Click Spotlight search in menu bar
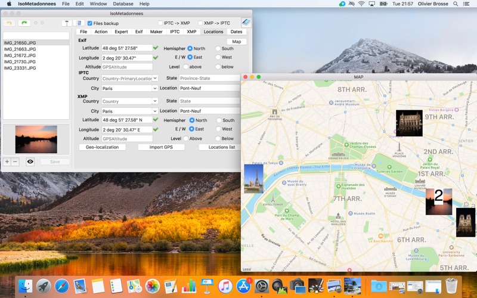Viewport: 477px width, 298px height. (x=456, y=4)
